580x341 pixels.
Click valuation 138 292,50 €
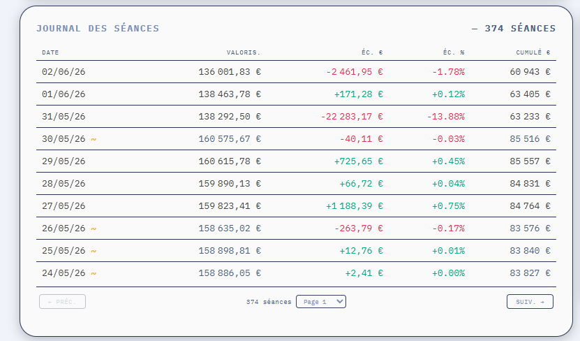click(x=230, y=117)
